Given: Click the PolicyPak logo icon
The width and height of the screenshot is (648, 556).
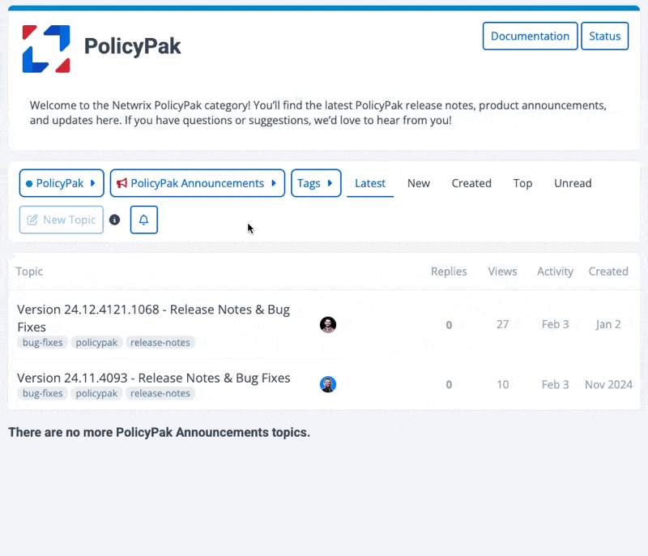Looking at the screenshot, I should click(46, 49).
